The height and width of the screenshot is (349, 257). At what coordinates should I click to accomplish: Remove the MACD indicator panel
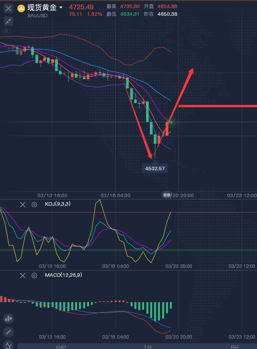[23, 275]
